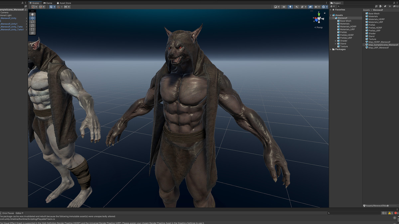Open the Project create (+) menu

(x=332, y=6)
